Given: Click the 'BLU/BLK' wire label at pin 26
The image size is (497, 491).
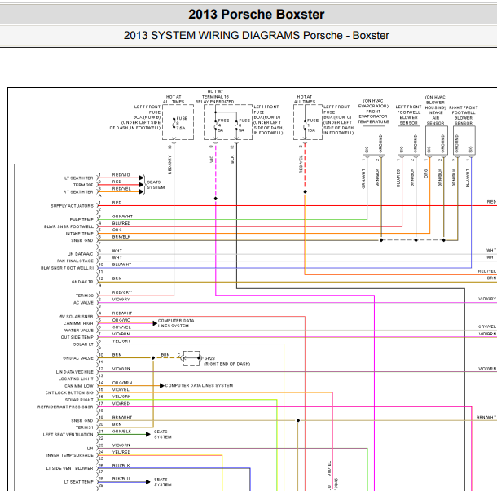Looking at the screenshot, I should tap(121, 466).
